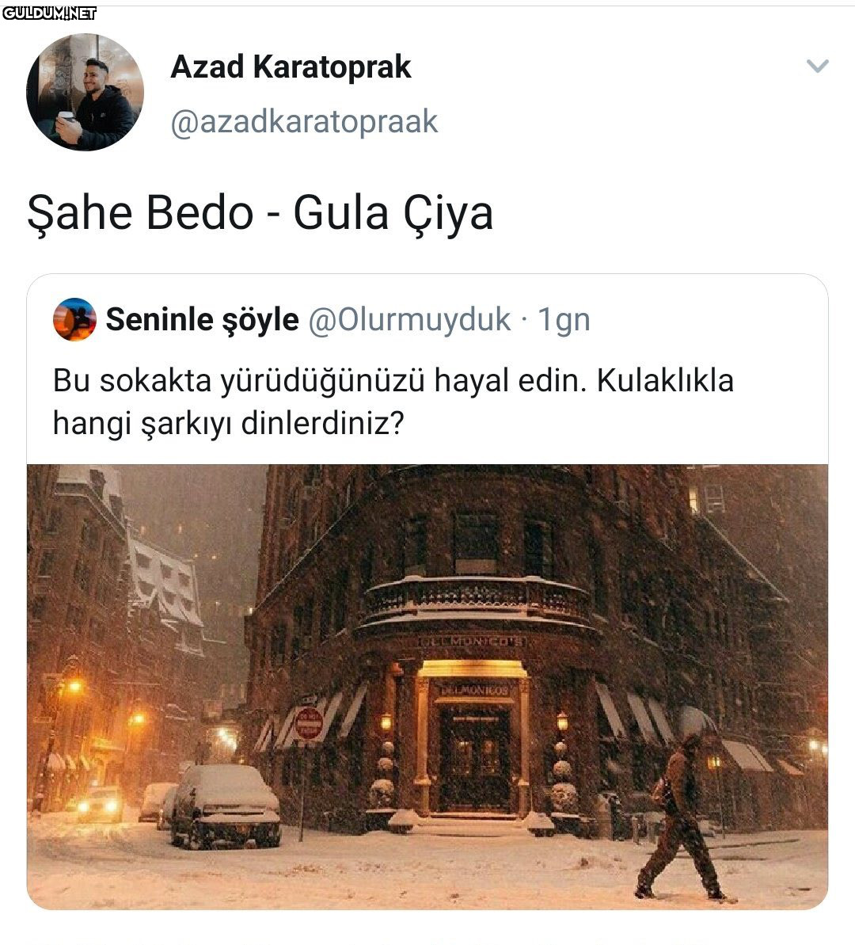Select the tweet text Şahe Bedo - Gula Çiya
The width and height of the screenshot is (855, 945).
pyautogui.click(x=260, y=214)
